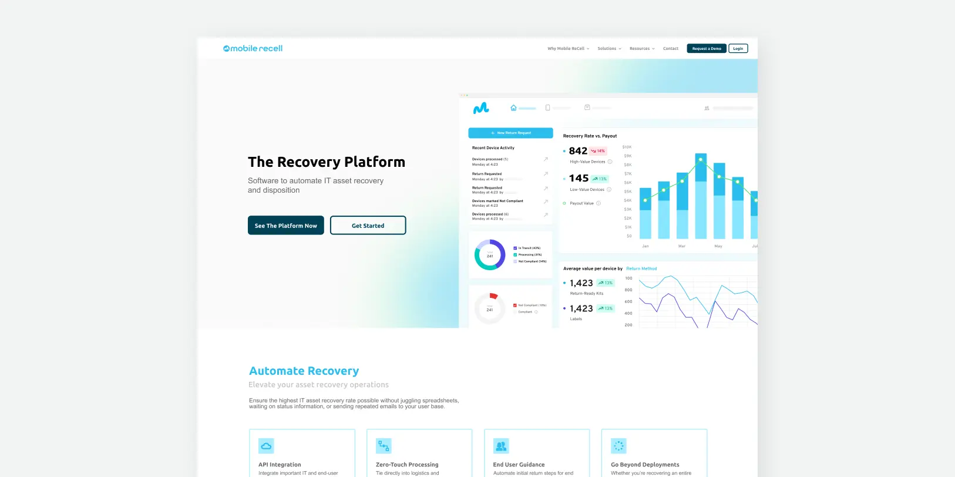Toggle the In Transit (42%) checkbox

515,248
